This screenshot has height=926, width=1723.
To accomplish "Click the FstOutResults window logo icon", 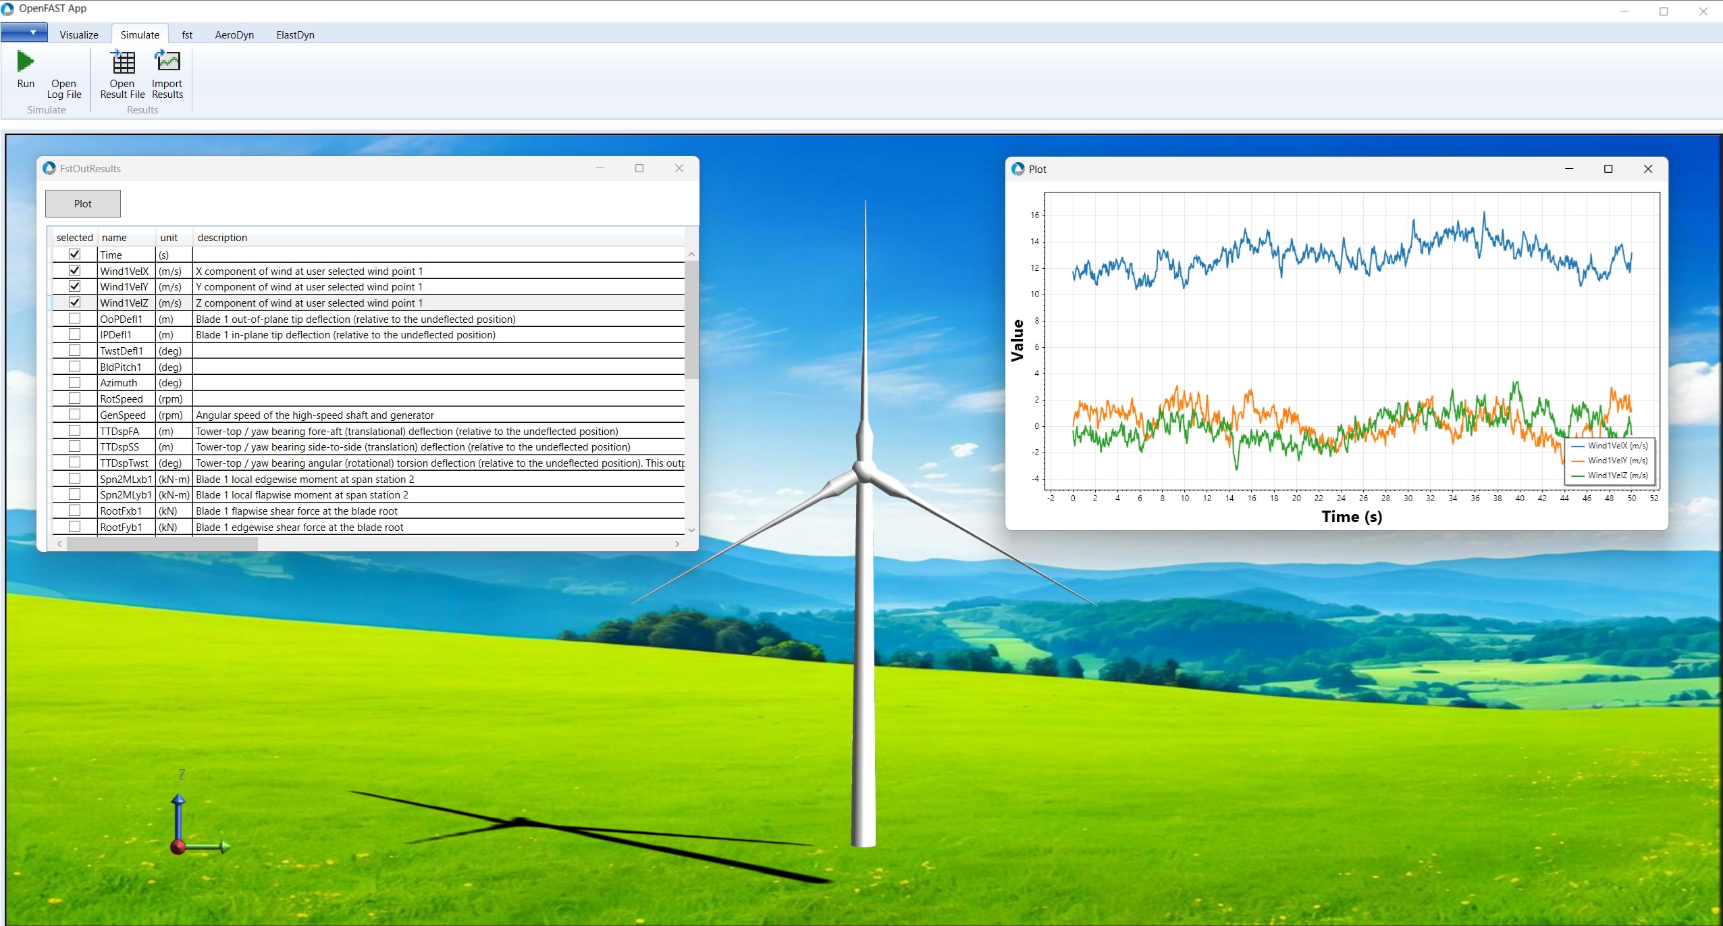I will click(49, 168).
